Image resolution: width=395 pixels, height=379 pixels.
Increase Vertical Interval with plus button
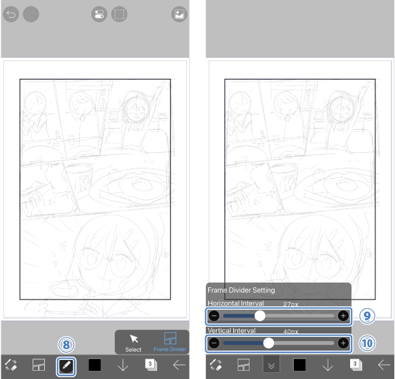point(343,343)
